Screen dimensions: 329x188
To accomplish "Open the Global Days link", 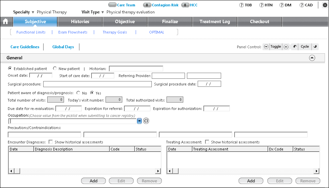I will 63,47.
